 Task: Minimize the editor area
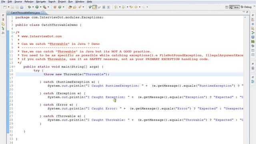[x=244, y=12]
